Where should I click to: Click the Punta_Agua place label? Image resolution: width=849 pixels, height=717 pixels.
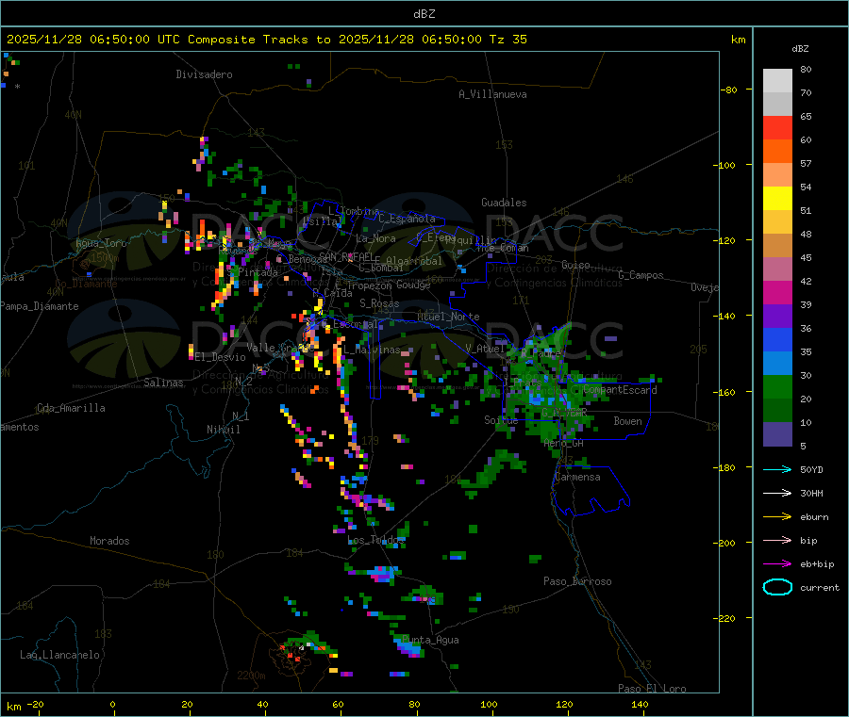[430, 640]
